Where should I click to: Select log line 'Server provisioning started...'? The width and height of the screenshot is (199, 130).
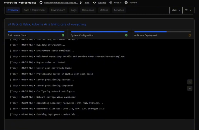click(42, 80)
